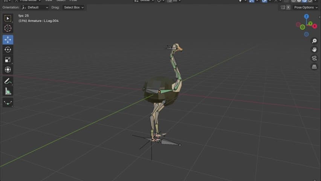The height and width of the screenshot is (181, 321).
Task: Click the pan hand navigation button
Action: pyautogui.click(x=314, y=50)
